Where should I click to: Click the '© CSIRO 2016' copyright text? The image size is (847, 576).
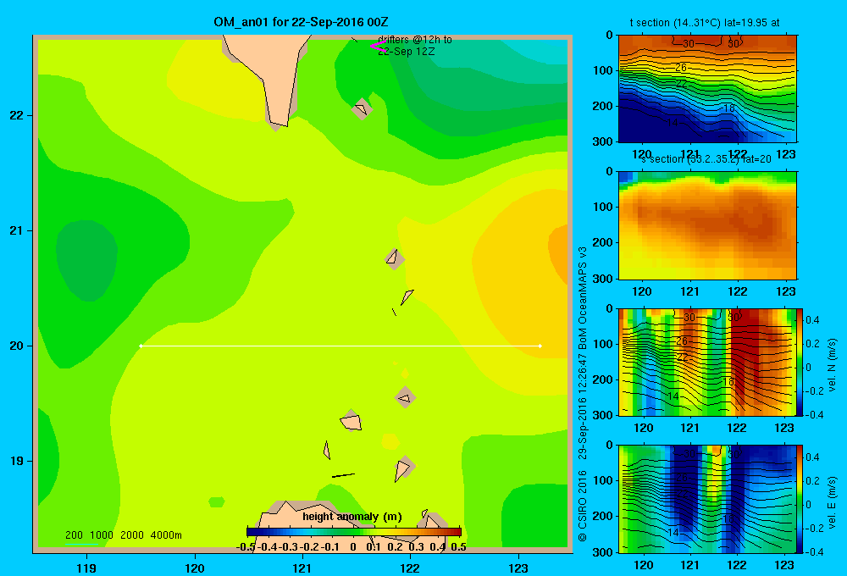pos(583,506)
